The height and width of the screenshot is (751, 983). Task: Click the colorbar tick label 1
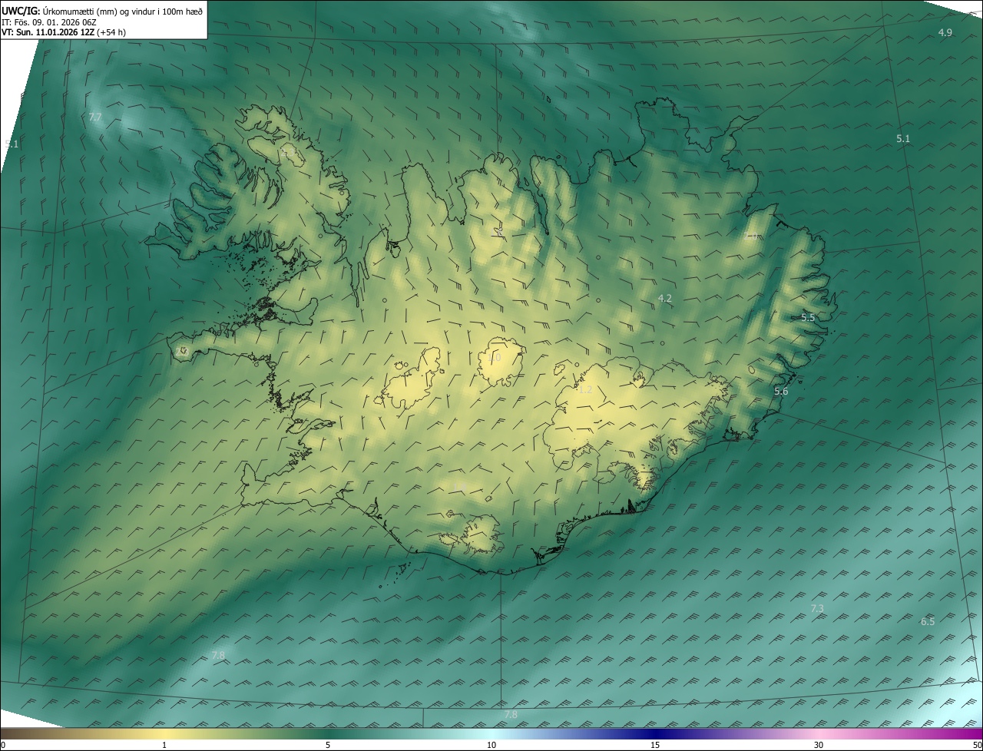pos(164,746)
